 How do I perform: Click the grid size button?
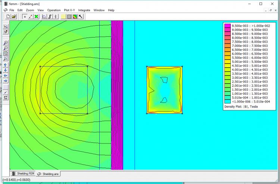[6, 98]
